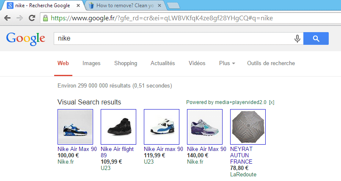Screen dimensions: 341x181
Task: Click the 'U23' seller under the 109,99 € shoe
Action: tap(105, 168)
